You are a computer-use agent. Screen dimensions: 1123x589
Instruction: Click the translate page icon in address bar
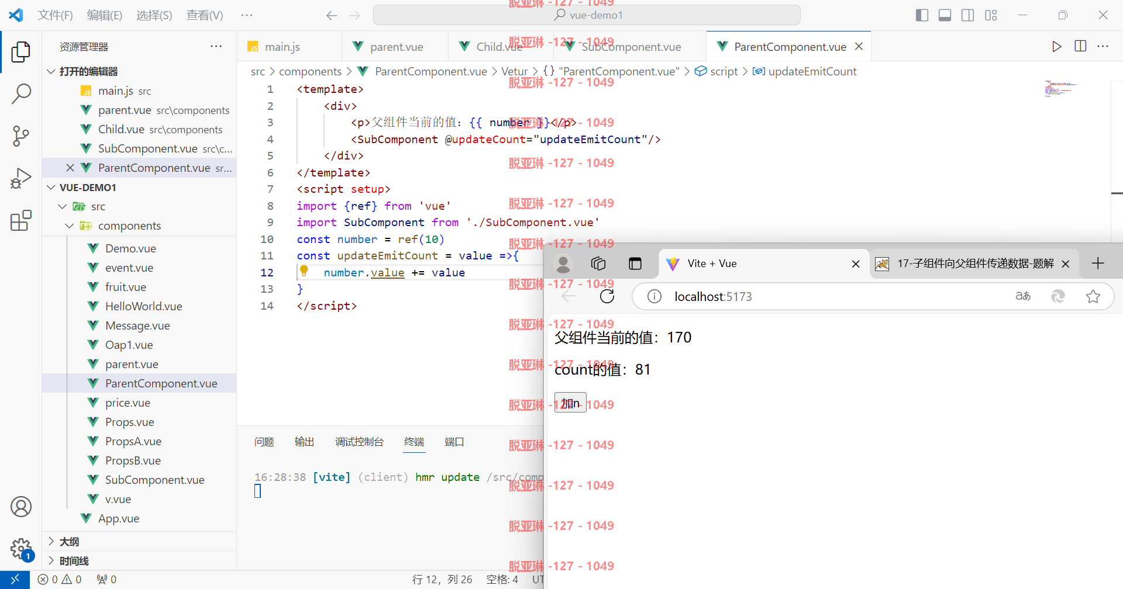pos(1023,296)
